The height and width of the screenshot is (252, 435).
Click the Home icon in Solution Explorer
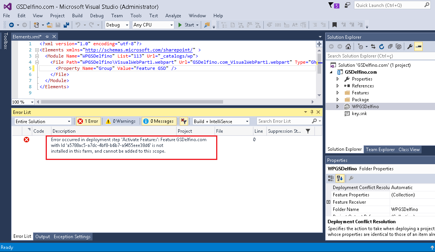click(348, 46)
